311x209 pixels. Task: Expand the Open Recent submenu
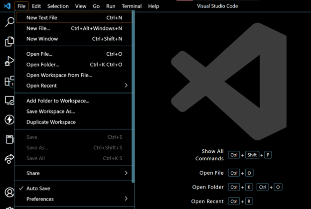click(73, 86)
